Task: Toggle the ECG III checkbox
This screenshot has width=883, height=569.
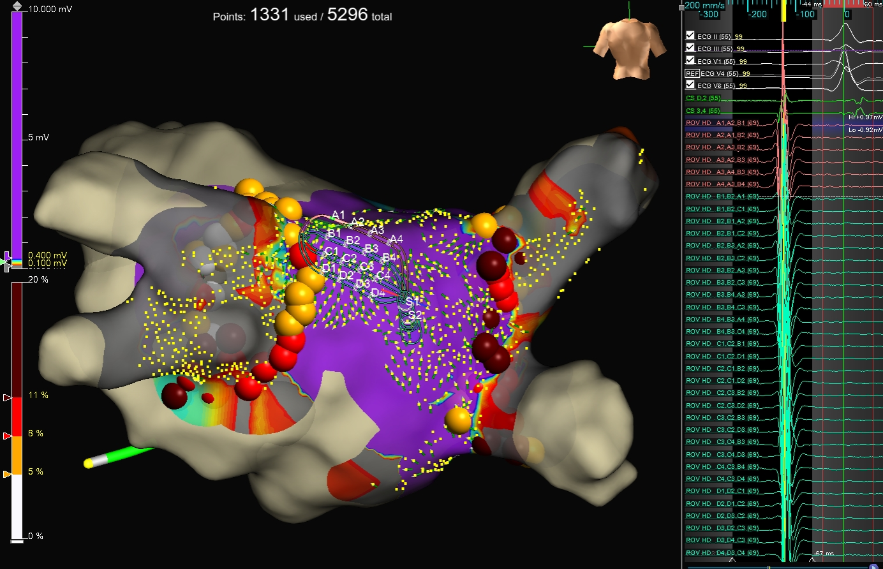Action: (x=690, y=48)
